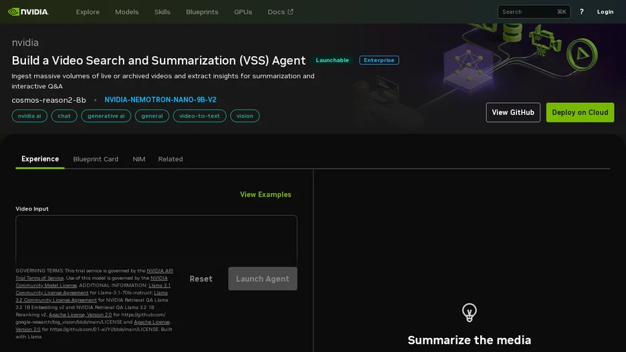Click the Deploy on Cloud button
The image size is (626, 352).
(580, 112)
